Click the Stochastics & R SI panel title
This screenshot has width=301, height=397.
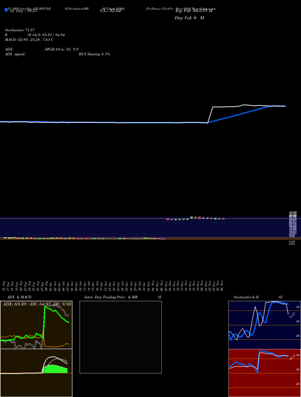point(258,297)
